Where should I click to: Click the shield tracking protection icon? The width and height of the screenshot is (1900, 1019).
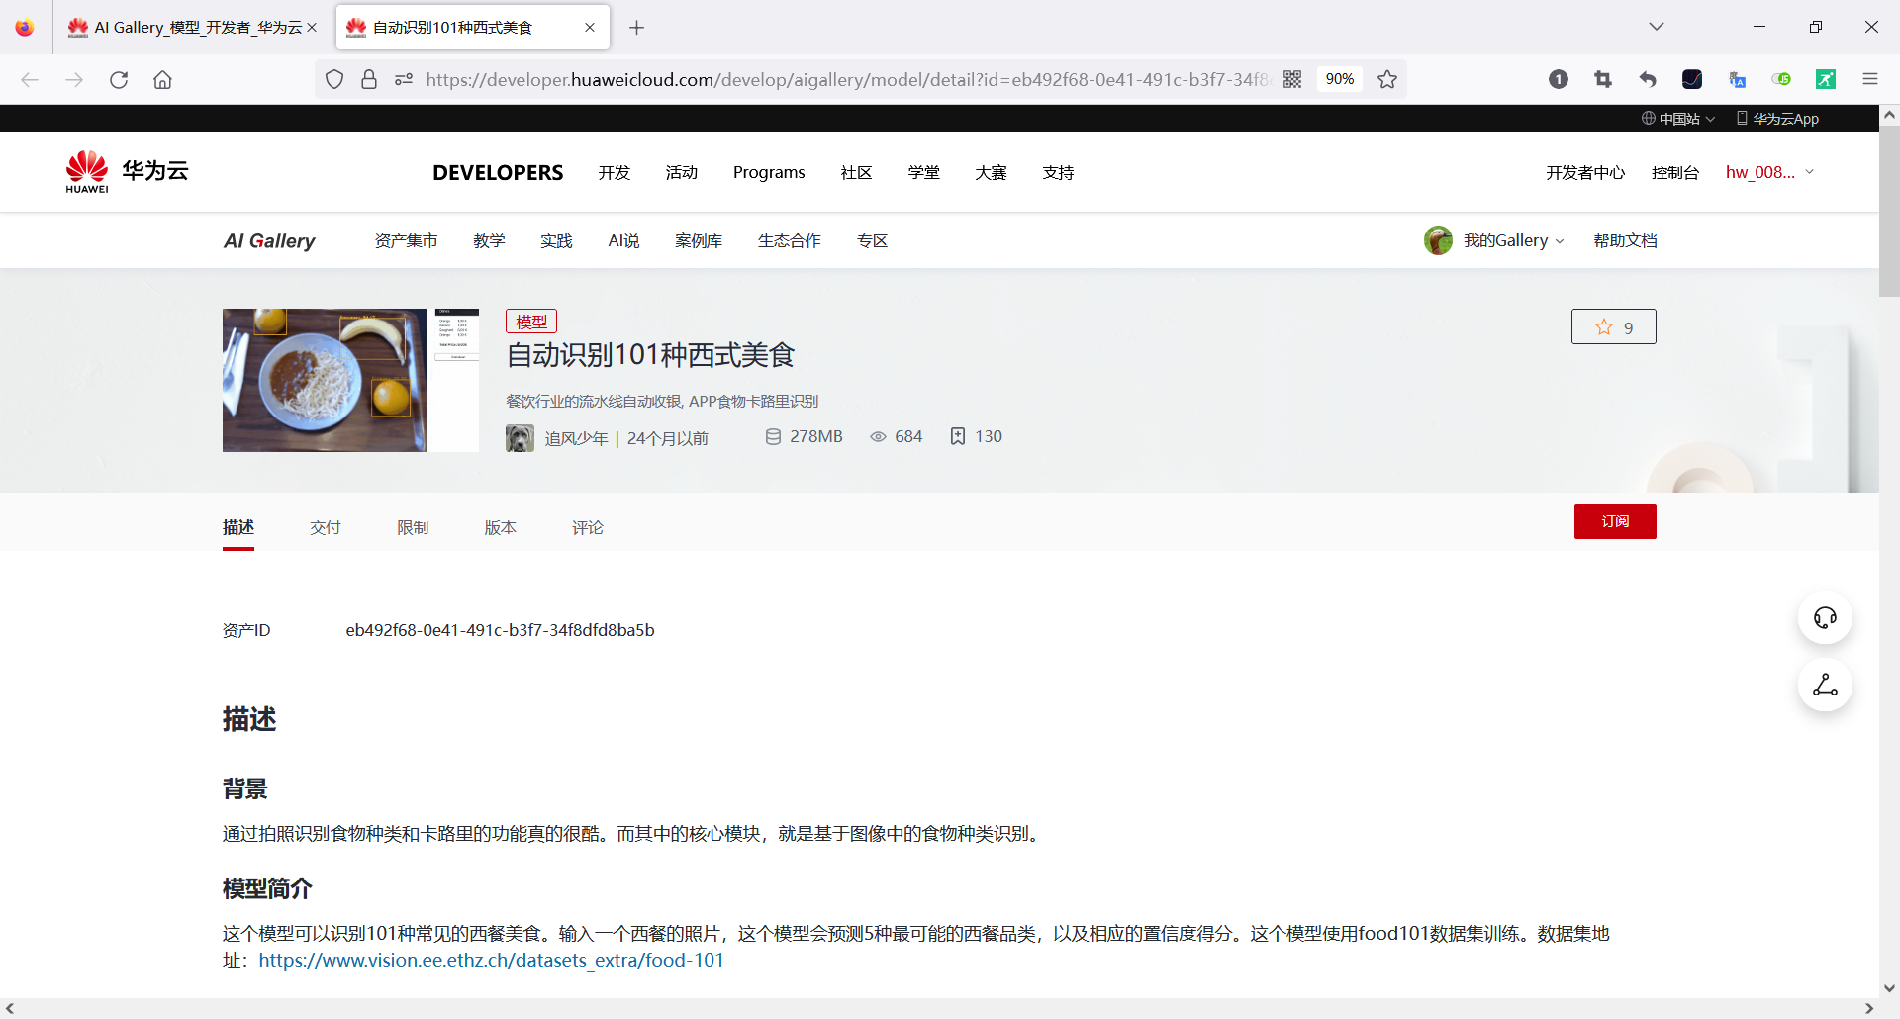333,79
